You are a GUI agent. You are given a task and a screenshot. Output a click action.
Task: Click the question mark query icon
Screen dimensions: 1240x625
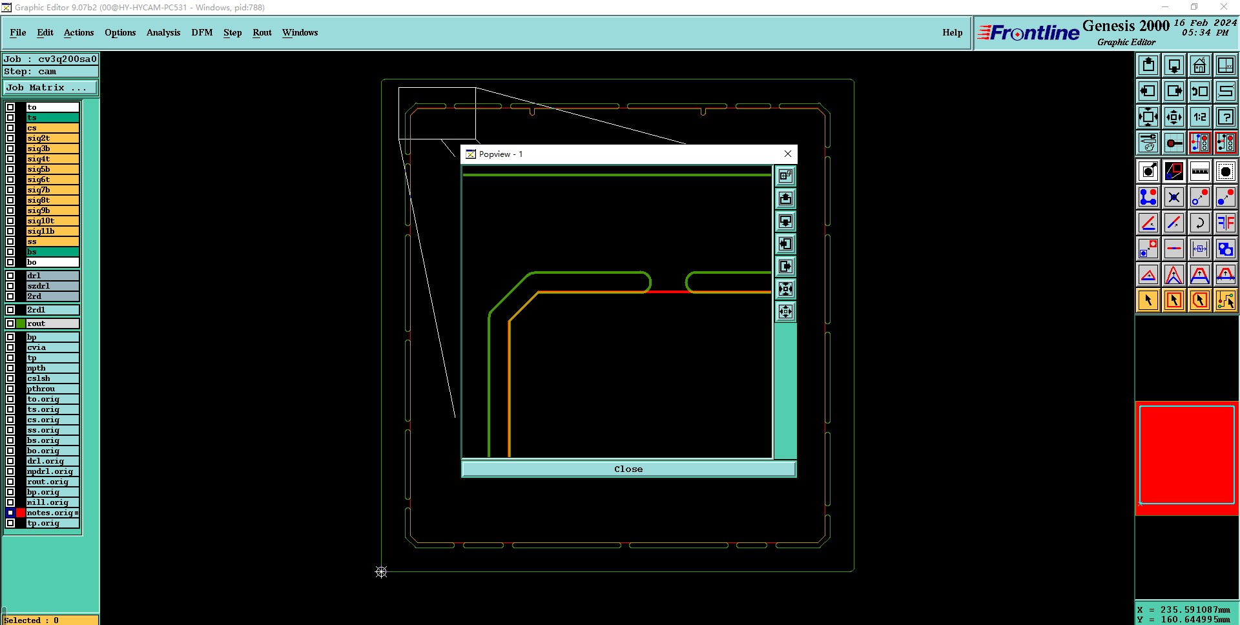click(1226, 117)
